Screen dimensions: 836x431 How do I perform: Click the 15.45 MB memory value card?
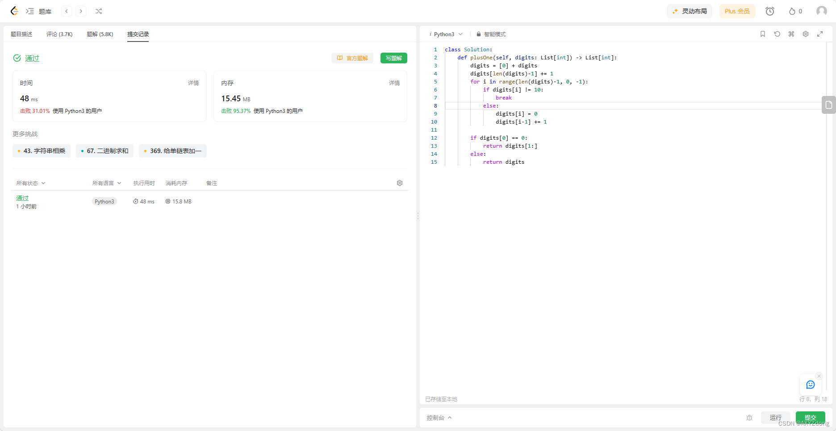pos(310,96)
